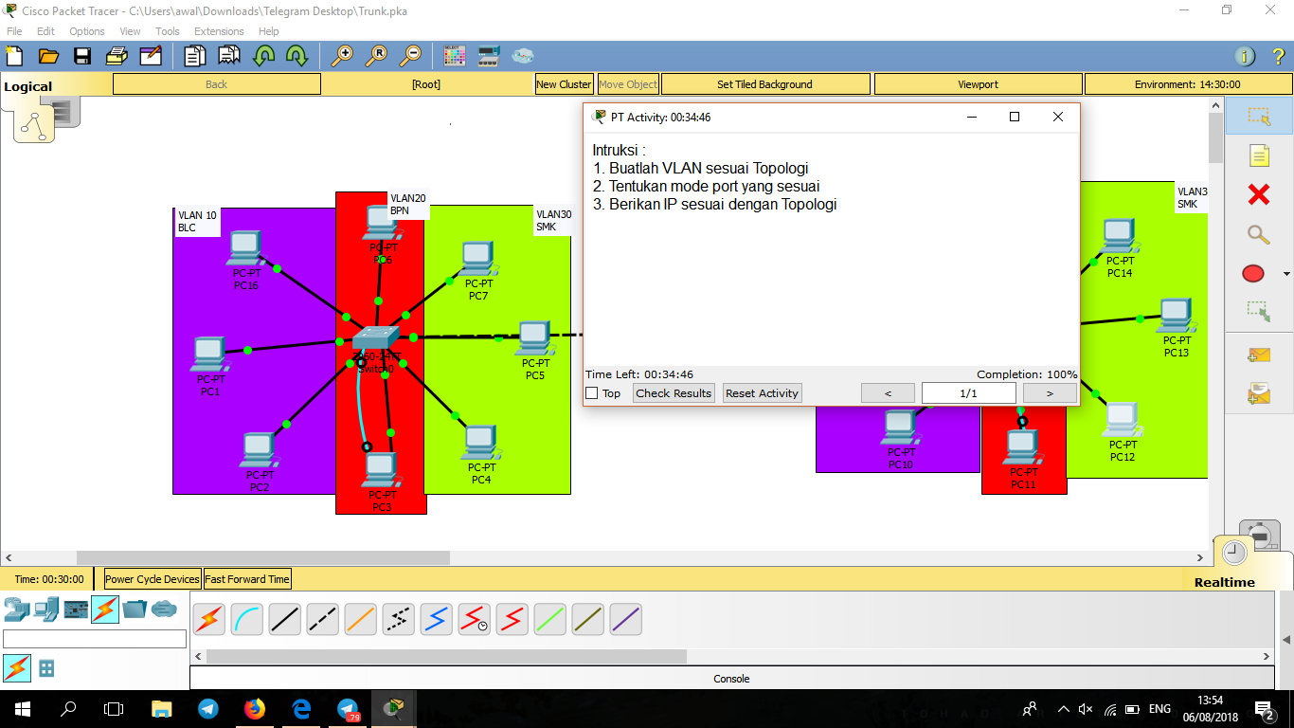Pick the Place Note tool
The height and width of the screenshot is (728, 1294).
pyautogui.click(x=1258, y=154)
